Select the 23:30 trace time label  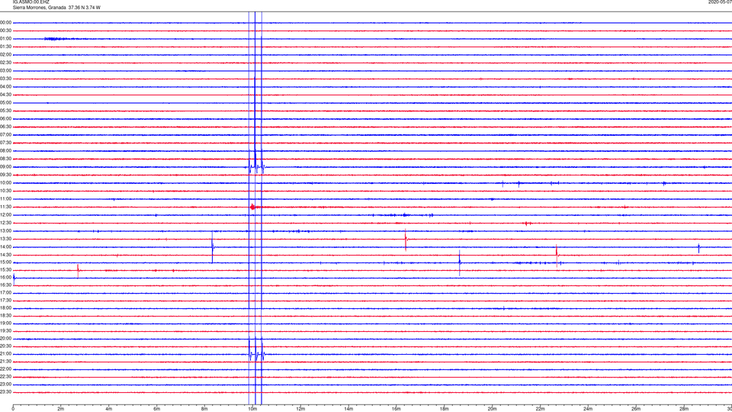click(x=5, y=392)
